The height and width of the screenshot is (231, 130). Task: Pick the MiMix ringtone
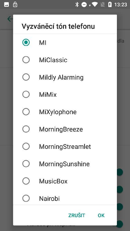65,94
